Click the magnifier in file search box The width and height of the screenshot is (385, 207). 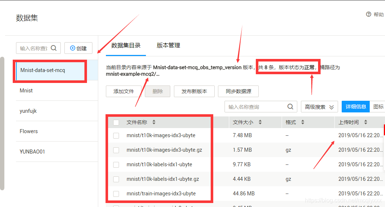click(x=290, y=107)
